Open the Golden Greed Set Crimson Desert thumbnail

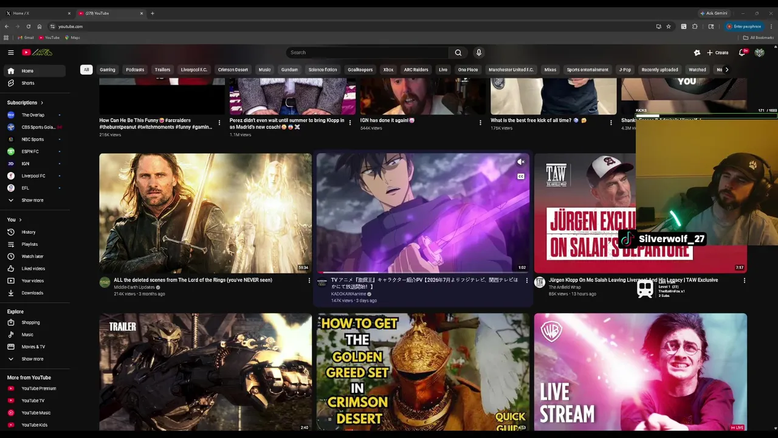(x=423, y=372)
